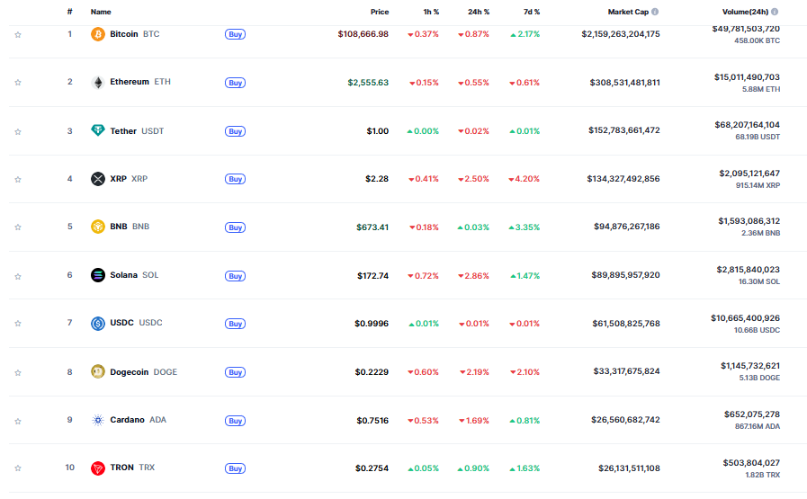
Task: Click the TRON logo icon
Action: pos(98,468)
